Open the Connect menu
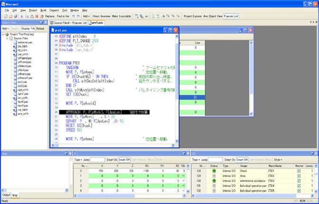This screenshot has height=204, width=319. [54, 10]
